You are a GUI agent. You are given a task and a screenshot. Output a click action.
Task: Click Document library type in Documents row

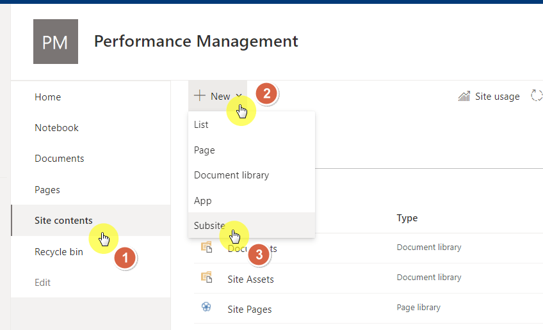click(429, 247)
